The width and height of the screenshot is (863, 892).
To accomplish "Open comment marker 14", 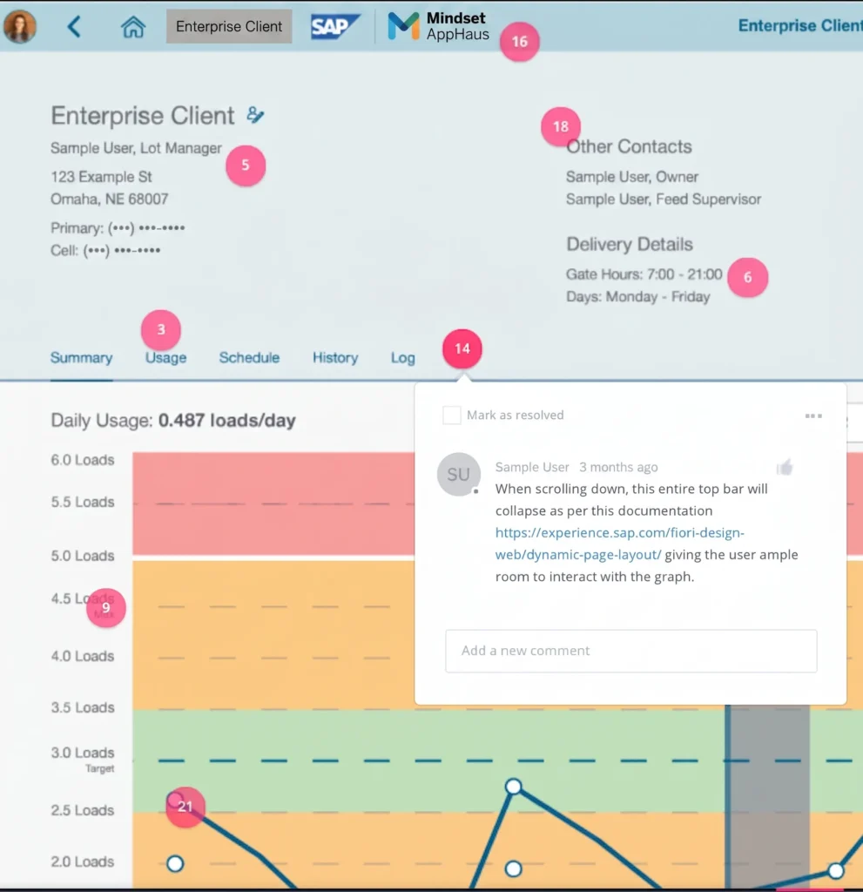I will click(x=462, y=348).
